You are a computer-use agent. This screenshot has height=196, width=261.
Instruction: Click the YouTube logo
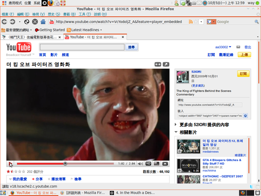pos(19,47)
